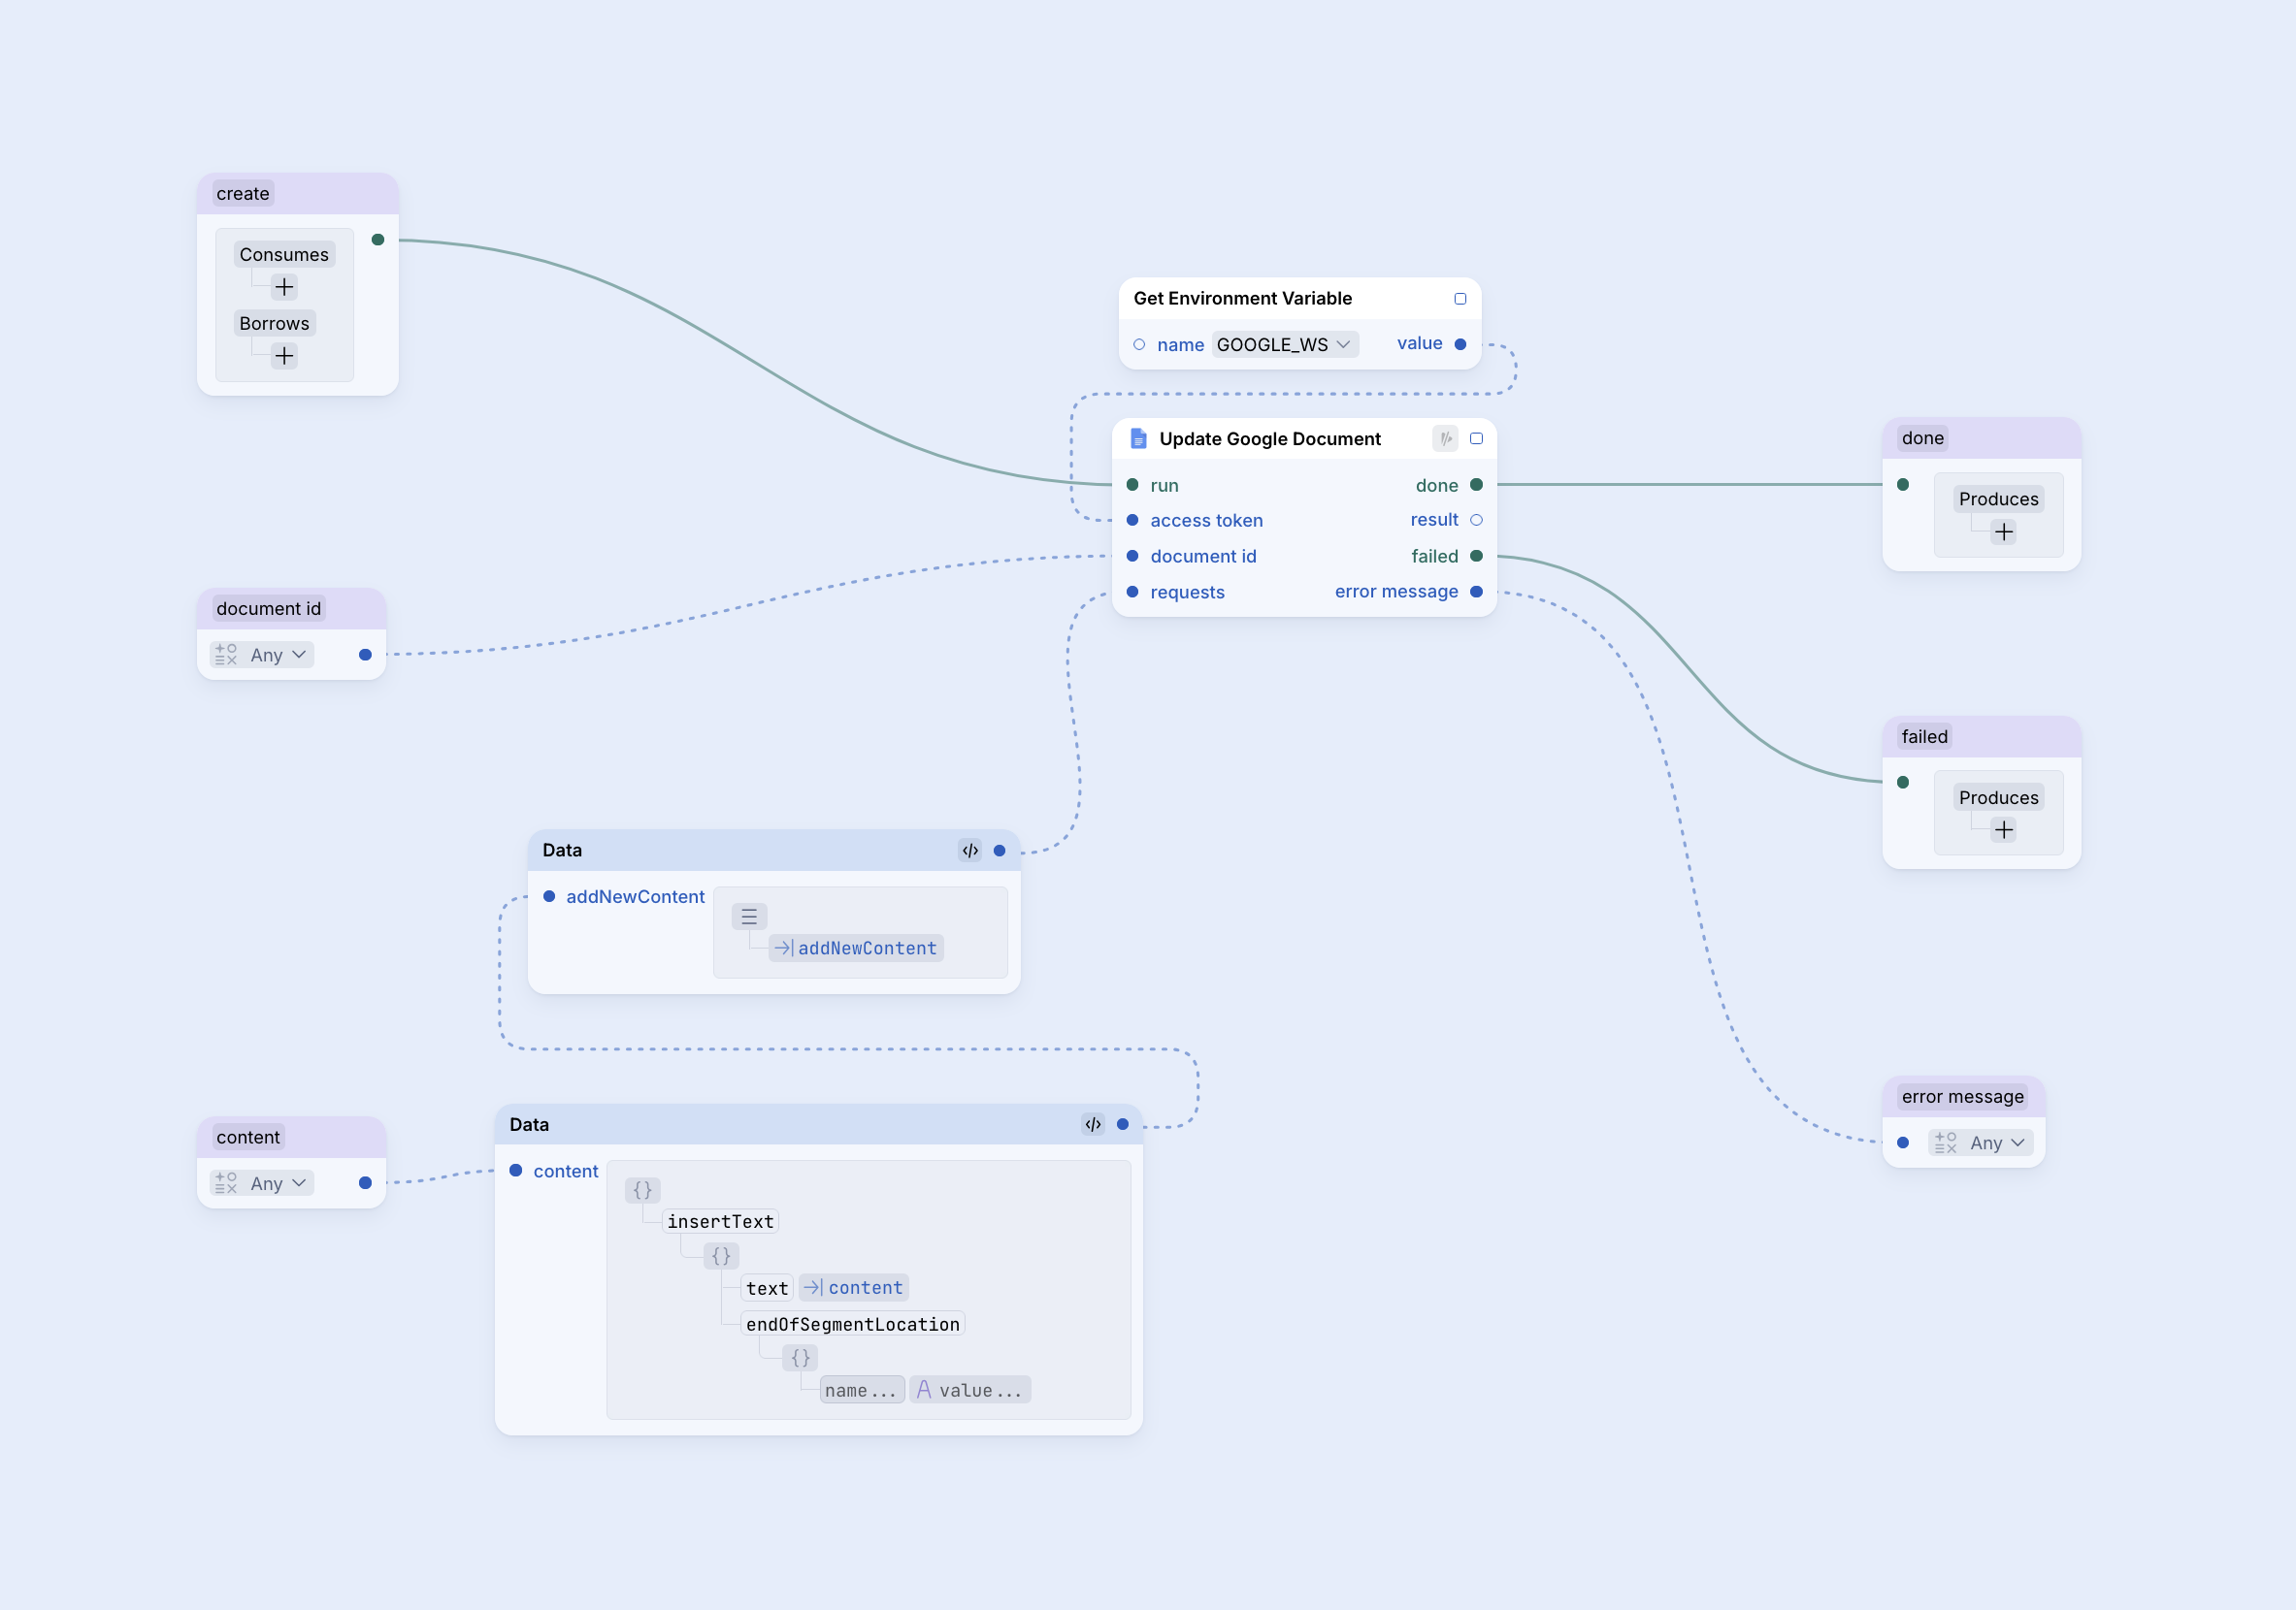Toggle code view on addNewContent Data node

click(970, 851)
